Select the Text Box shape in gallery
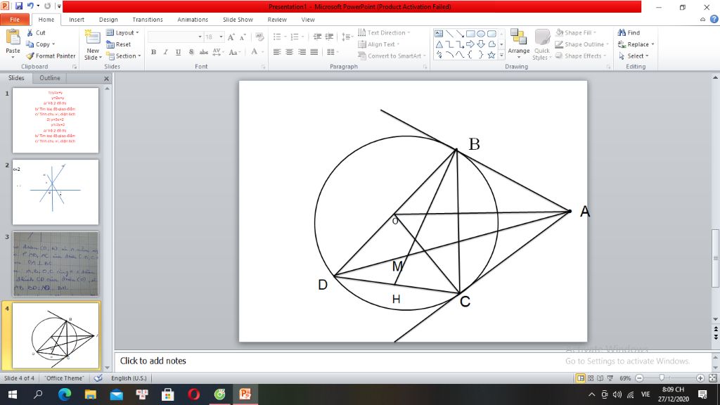 (439, 34)
